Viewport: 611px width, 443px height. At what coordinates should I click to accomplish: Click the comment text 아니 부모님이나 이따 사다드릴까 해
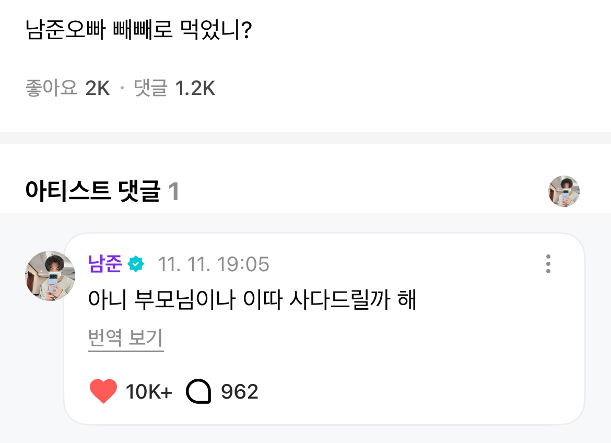click(x=252, y=300)
